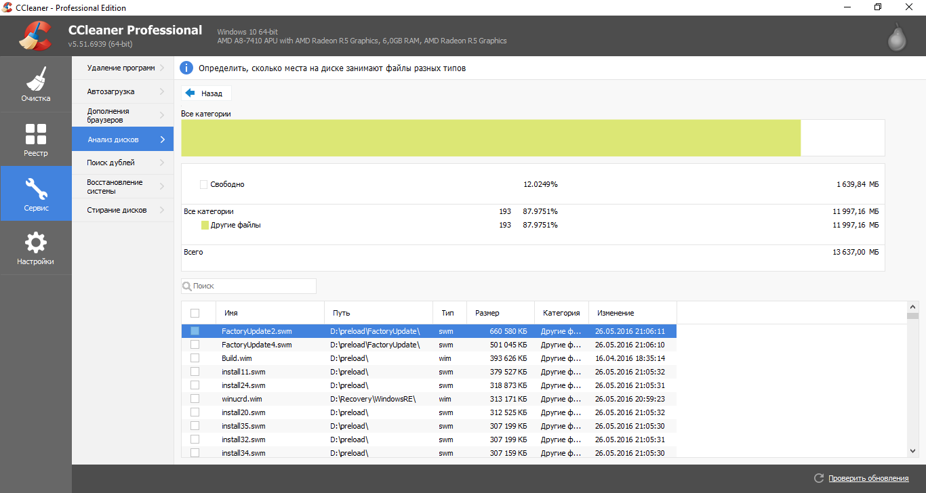Viewport: 926px width, 493px height.
Task: Click the refresh icon beside update link
Action: click(x=819, y=478)
